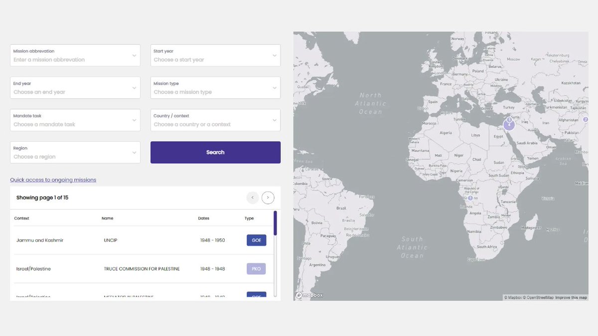Viewport: 598px width, 336px height.
Task: Click the Name column header
Action: [108, 218]
